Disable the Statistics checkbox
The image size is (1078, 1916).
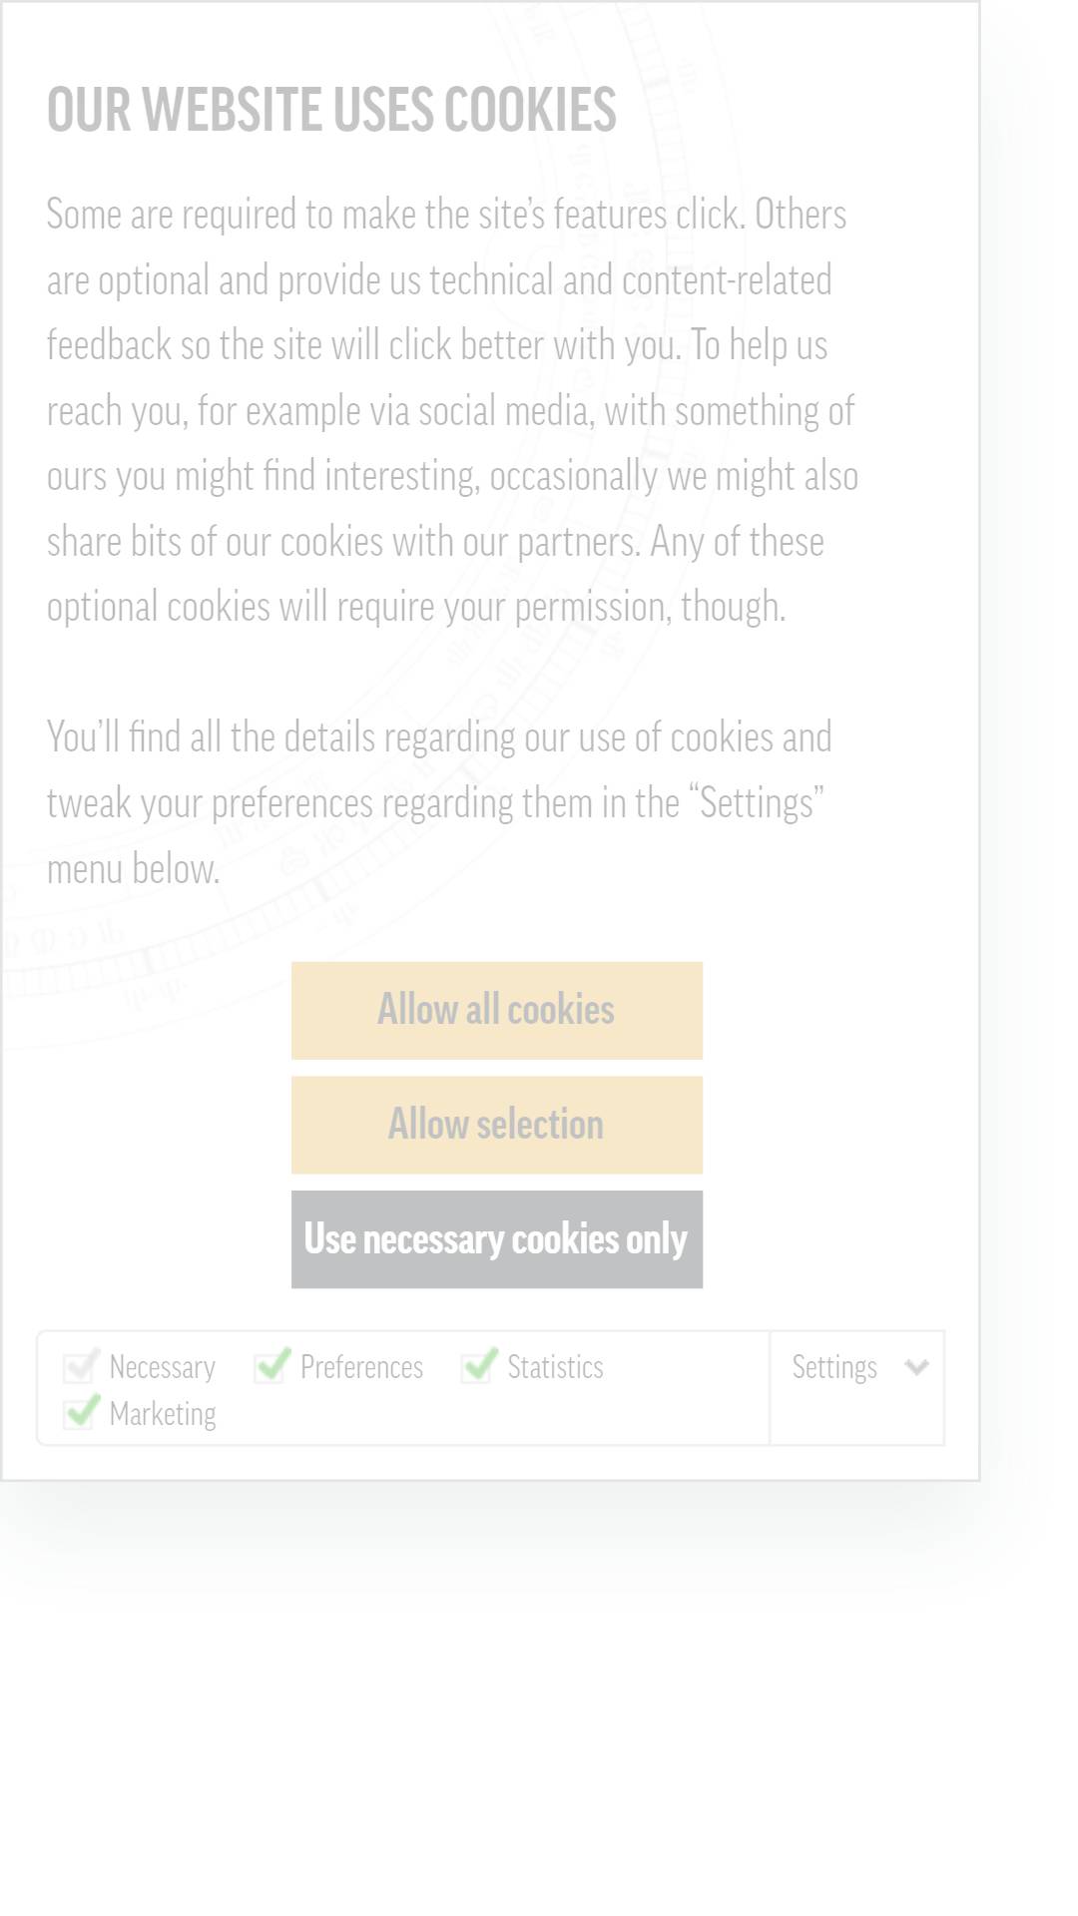479,1365
